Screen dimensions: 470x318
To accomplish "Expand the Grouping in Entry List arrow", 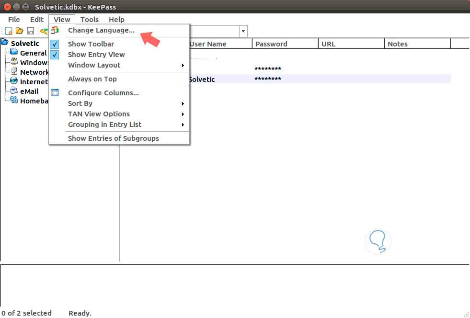I will click(x=183, y=125).
